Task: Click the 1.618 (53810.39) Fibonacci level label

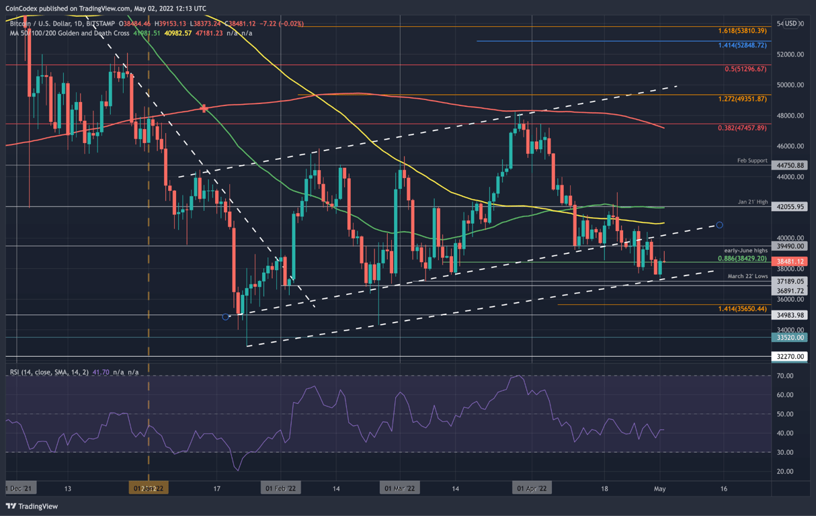Action: coord(742,32)
